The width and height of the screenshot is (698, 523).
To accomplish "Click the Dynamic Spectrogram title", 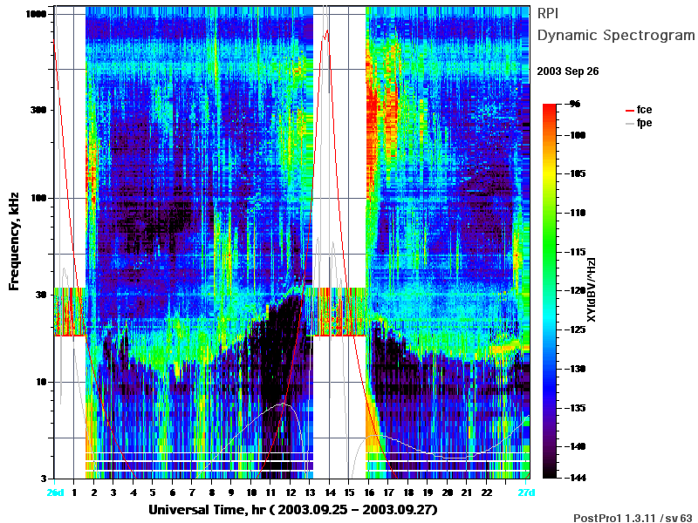I will click(616, 35).
